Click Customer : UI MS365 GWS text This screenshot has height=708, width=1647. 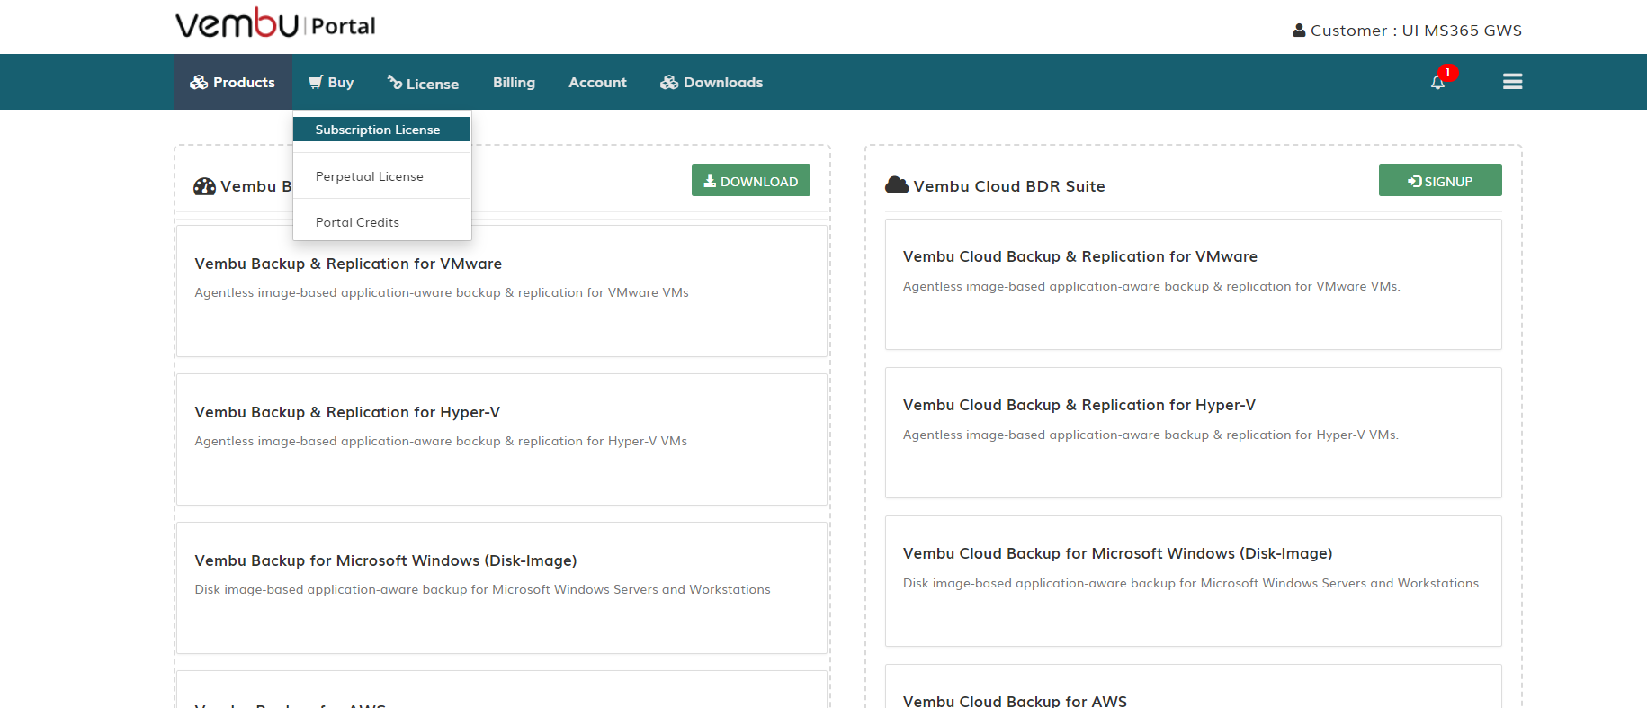pyautogui.click(x=1416, y=31)
